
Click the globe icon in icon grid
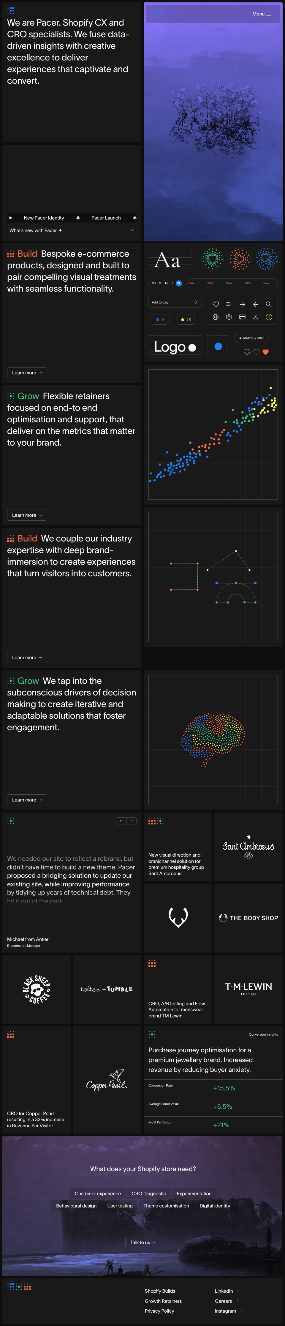[x=216, y=317]
